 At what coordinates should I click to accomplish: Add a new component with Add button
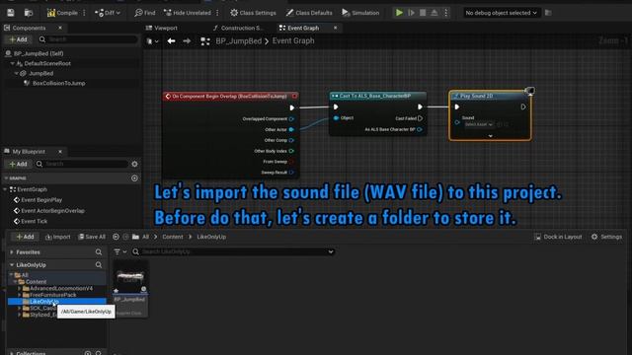[18, 39]
